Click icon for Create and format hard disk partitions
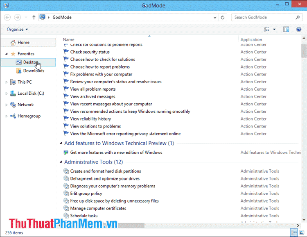 pos(66,171)
